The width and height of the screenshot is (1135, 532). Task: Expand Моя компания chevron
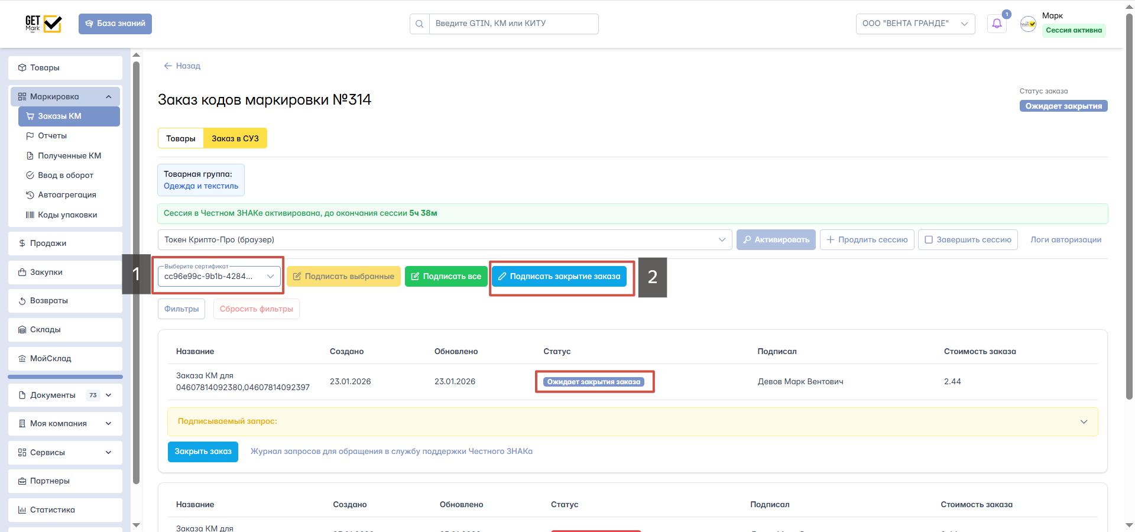pyautogui.click(x=109, y=424)
